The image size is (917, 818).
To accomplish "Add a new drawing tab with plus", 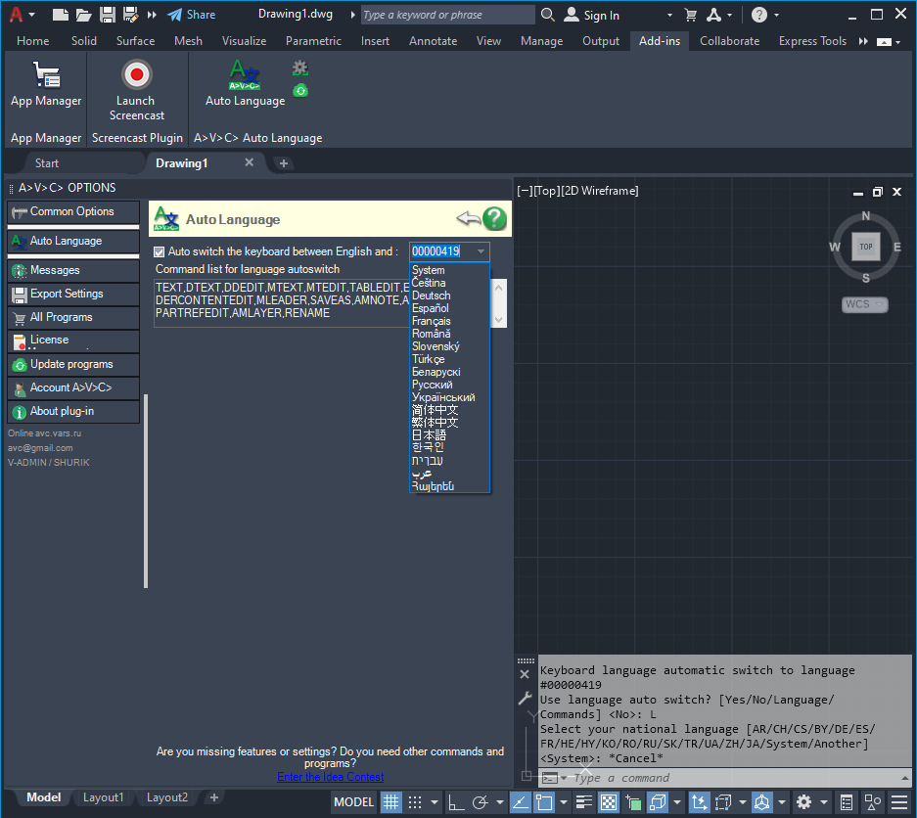I will coord(284,163).
